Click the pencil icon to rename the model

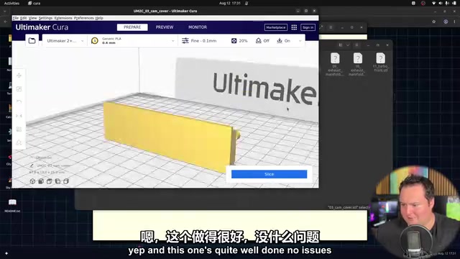pos(32,165)
